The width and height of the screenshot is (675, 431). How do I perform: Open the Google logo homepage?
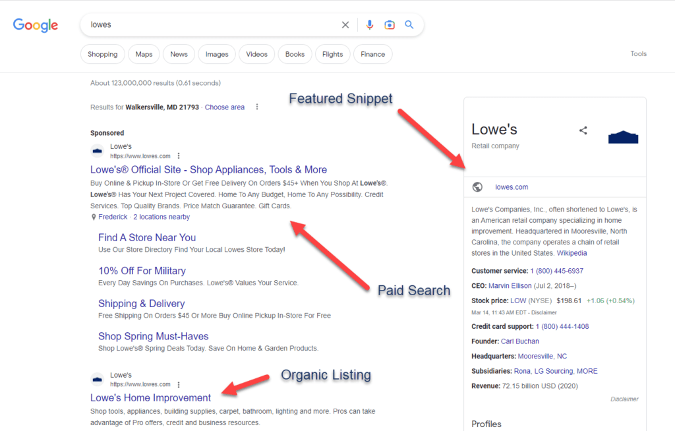[36, 25]
